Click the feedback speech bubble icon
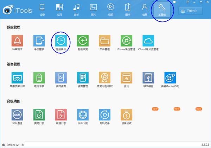 (174, 2)
